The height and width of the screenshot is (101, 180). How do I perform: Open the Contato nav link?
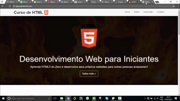pyautogui.click(x=160, y=12)
